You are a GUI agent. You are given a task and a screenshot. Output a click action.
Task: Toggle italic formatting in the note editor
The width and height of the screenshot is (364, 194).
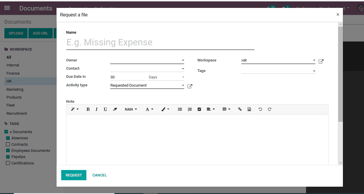96,109
